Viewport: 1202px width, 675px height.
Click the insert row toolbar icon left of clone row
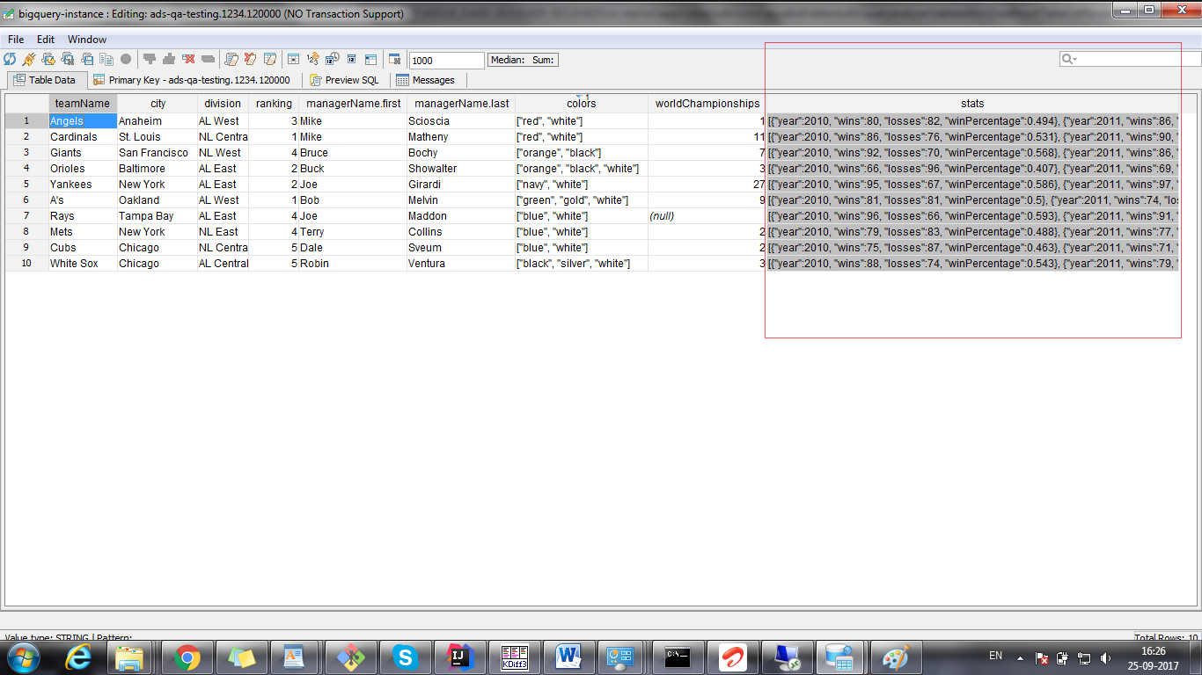click(150, 59)
